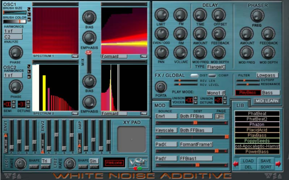
Task: Select the top wave-shaped tool icon beside OSC1
Action: click(x=29, y=9)
